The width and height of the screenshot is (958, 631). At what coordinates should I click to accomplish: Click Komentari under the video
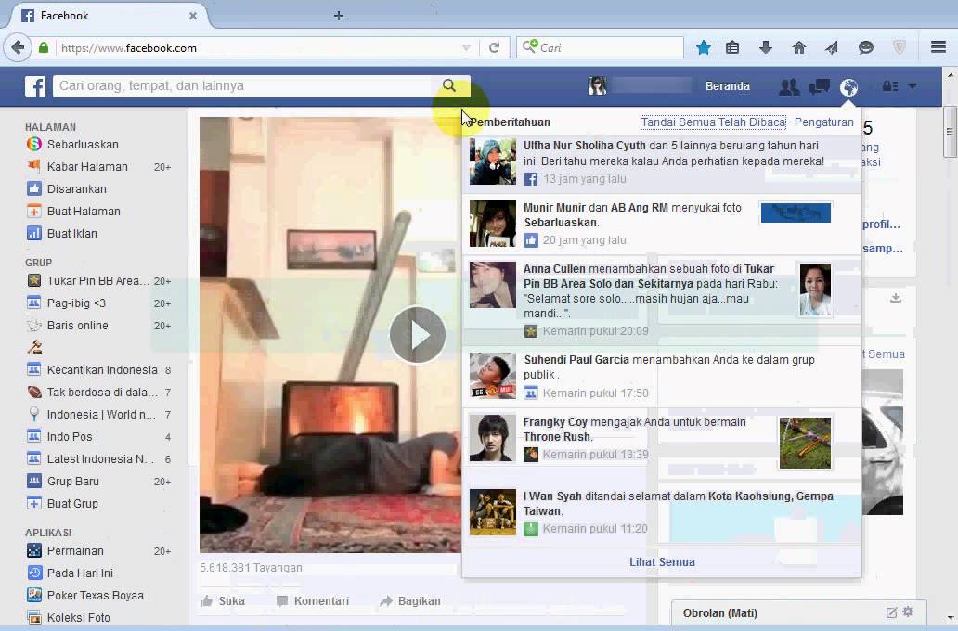[x=312, y=601]
